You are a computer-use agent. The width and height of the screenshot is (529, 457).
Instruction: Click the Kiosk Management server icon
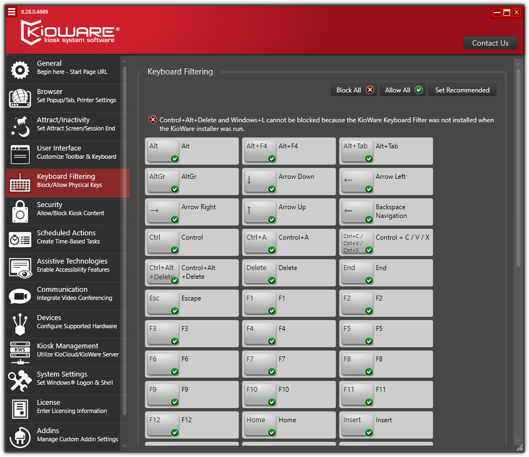pyautogui.click(x=20, y=353)
